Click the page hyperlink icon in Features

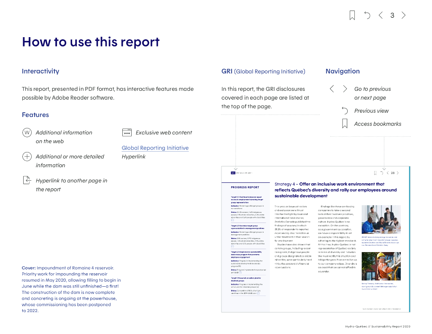tap(27, 181)
